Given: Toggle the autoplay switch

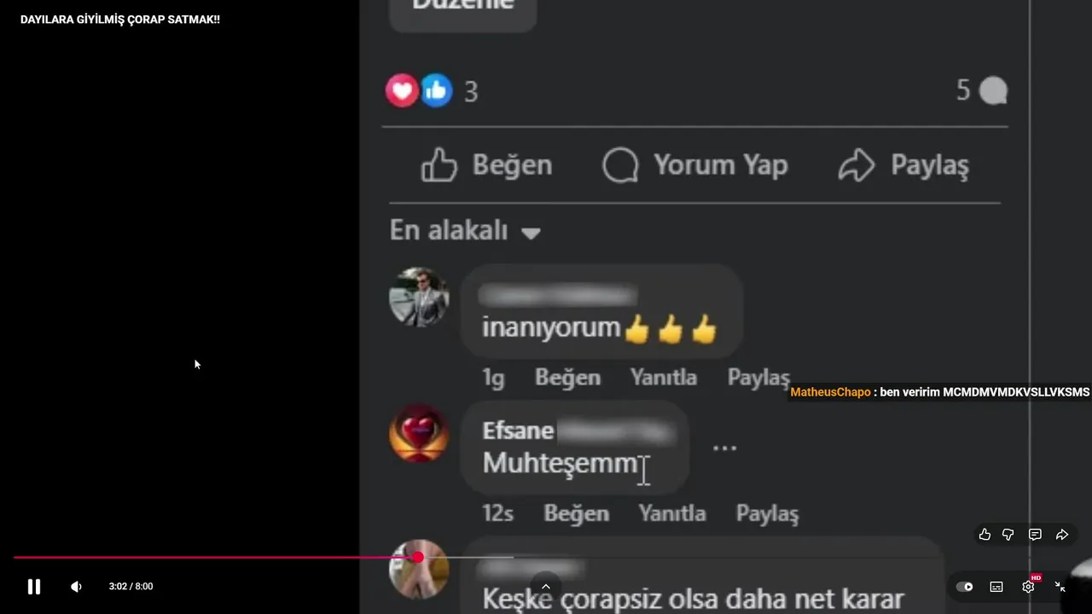Looking at the screenshot, I should coord(965,586).
